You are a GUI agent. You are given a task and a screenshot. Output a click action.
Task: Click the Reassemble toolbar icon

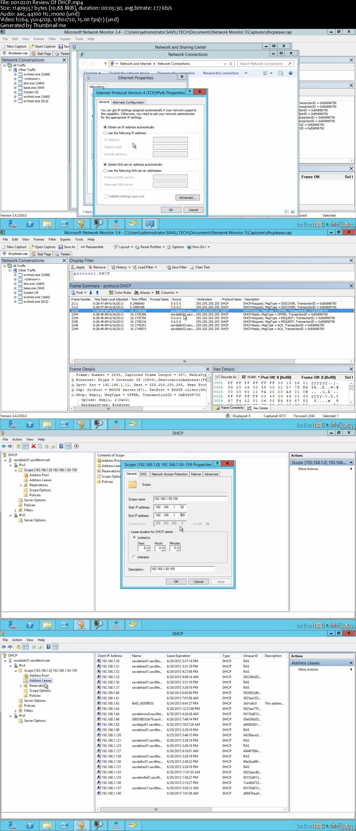[83, 247]
